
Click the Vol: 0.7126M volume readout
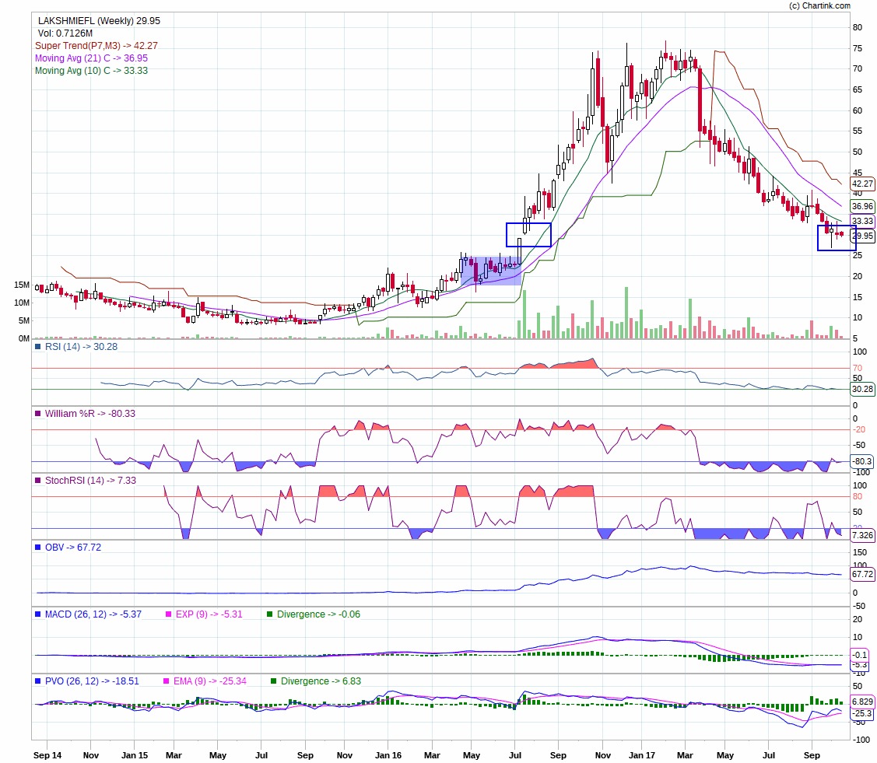[x=65, y=33]
